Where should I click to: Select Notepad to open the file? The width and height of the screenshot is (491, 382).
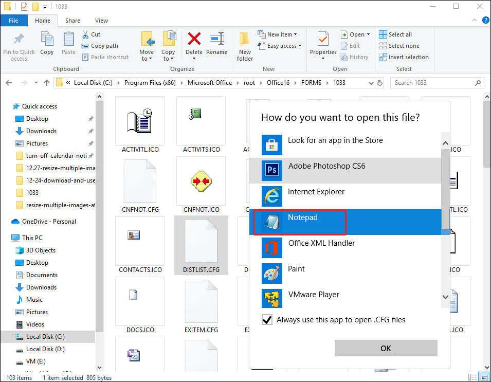[x=345, y=222]
